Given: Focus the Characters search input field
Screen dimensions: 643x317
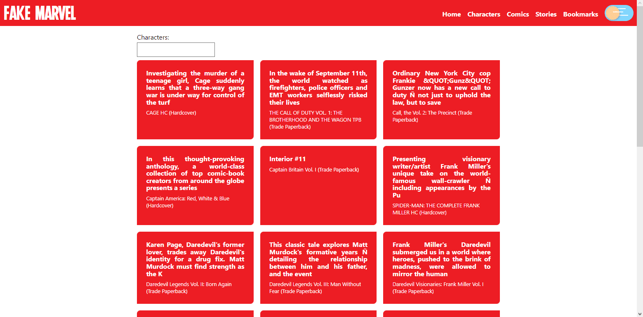Looking at the screenshot, I should 176,49.
